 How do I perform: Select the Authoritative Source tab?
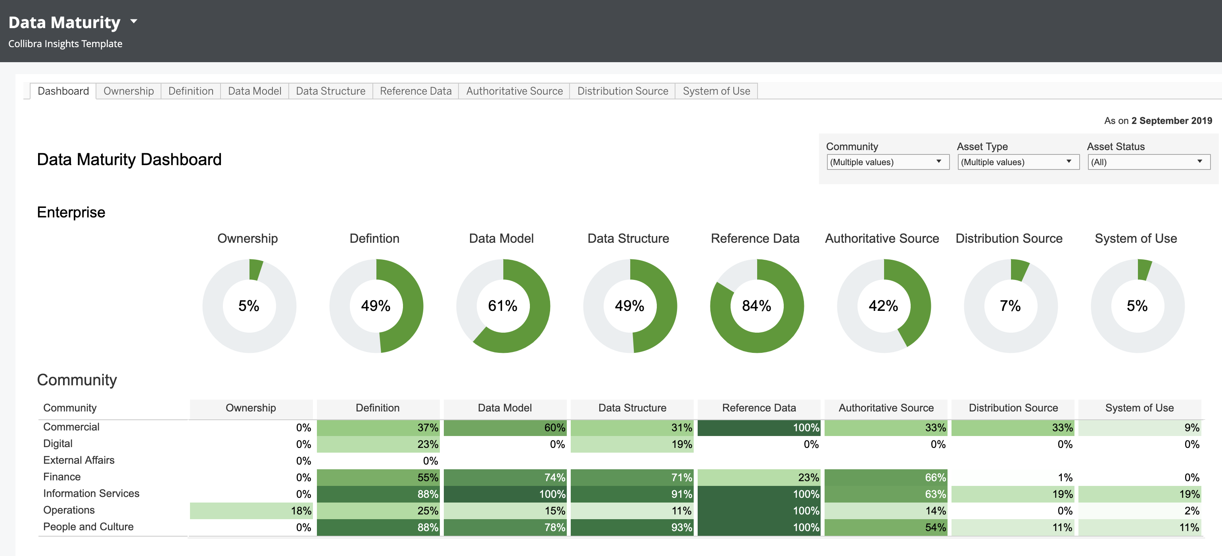(514, 91)
